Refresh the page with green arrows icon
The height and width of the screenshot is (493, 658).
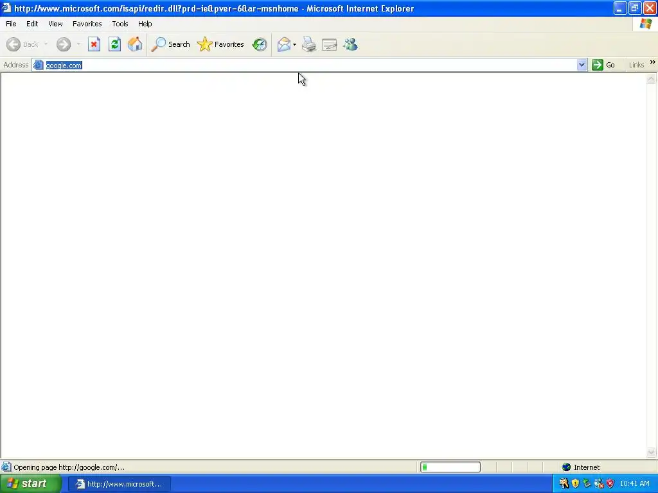point(114,44)
